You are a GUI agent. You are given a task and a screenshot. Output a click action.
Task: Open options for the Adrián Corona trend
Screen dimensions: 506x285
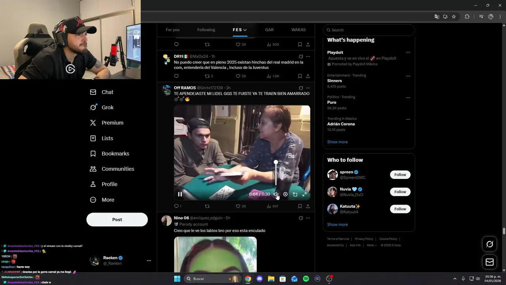click(x=408, y=119)
